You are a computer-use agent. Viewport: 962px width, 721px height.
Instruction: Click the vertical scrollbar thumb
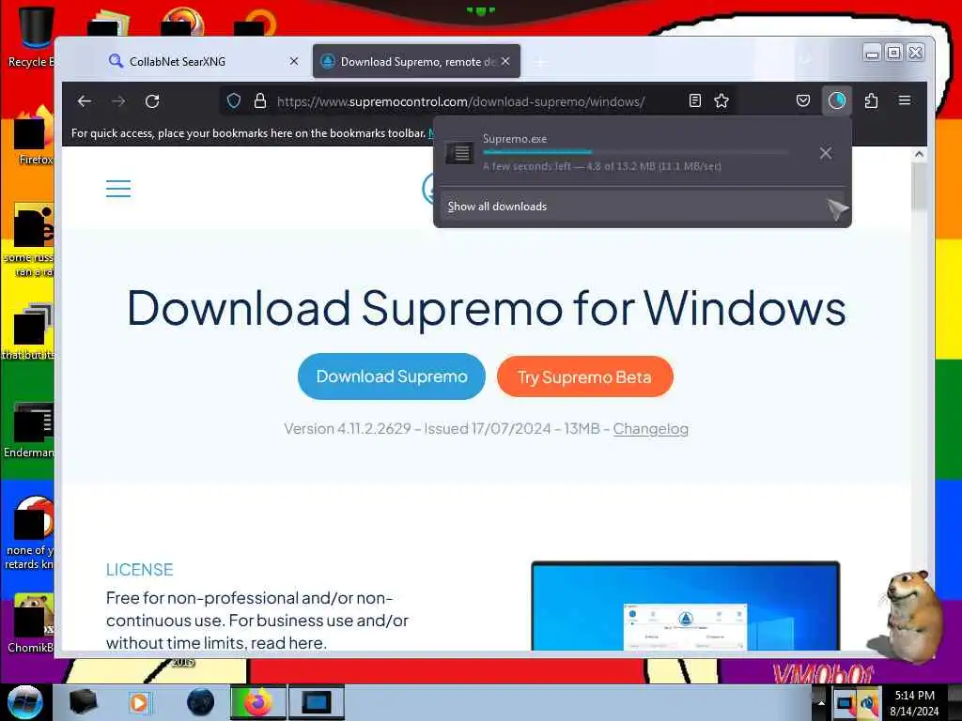point(919,187)
